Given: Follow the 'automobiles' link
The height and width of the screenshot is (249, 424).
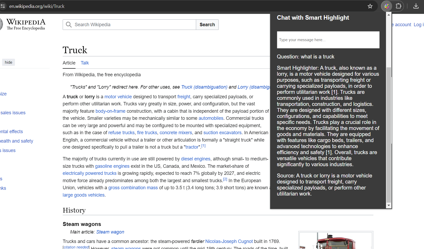Looking at the screenshot, I should click(x=211, y=118).
